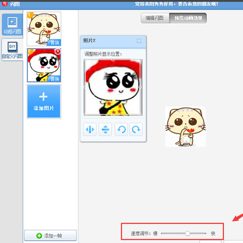Flip photo horizontally with the mirror icon

pos(90,129)
